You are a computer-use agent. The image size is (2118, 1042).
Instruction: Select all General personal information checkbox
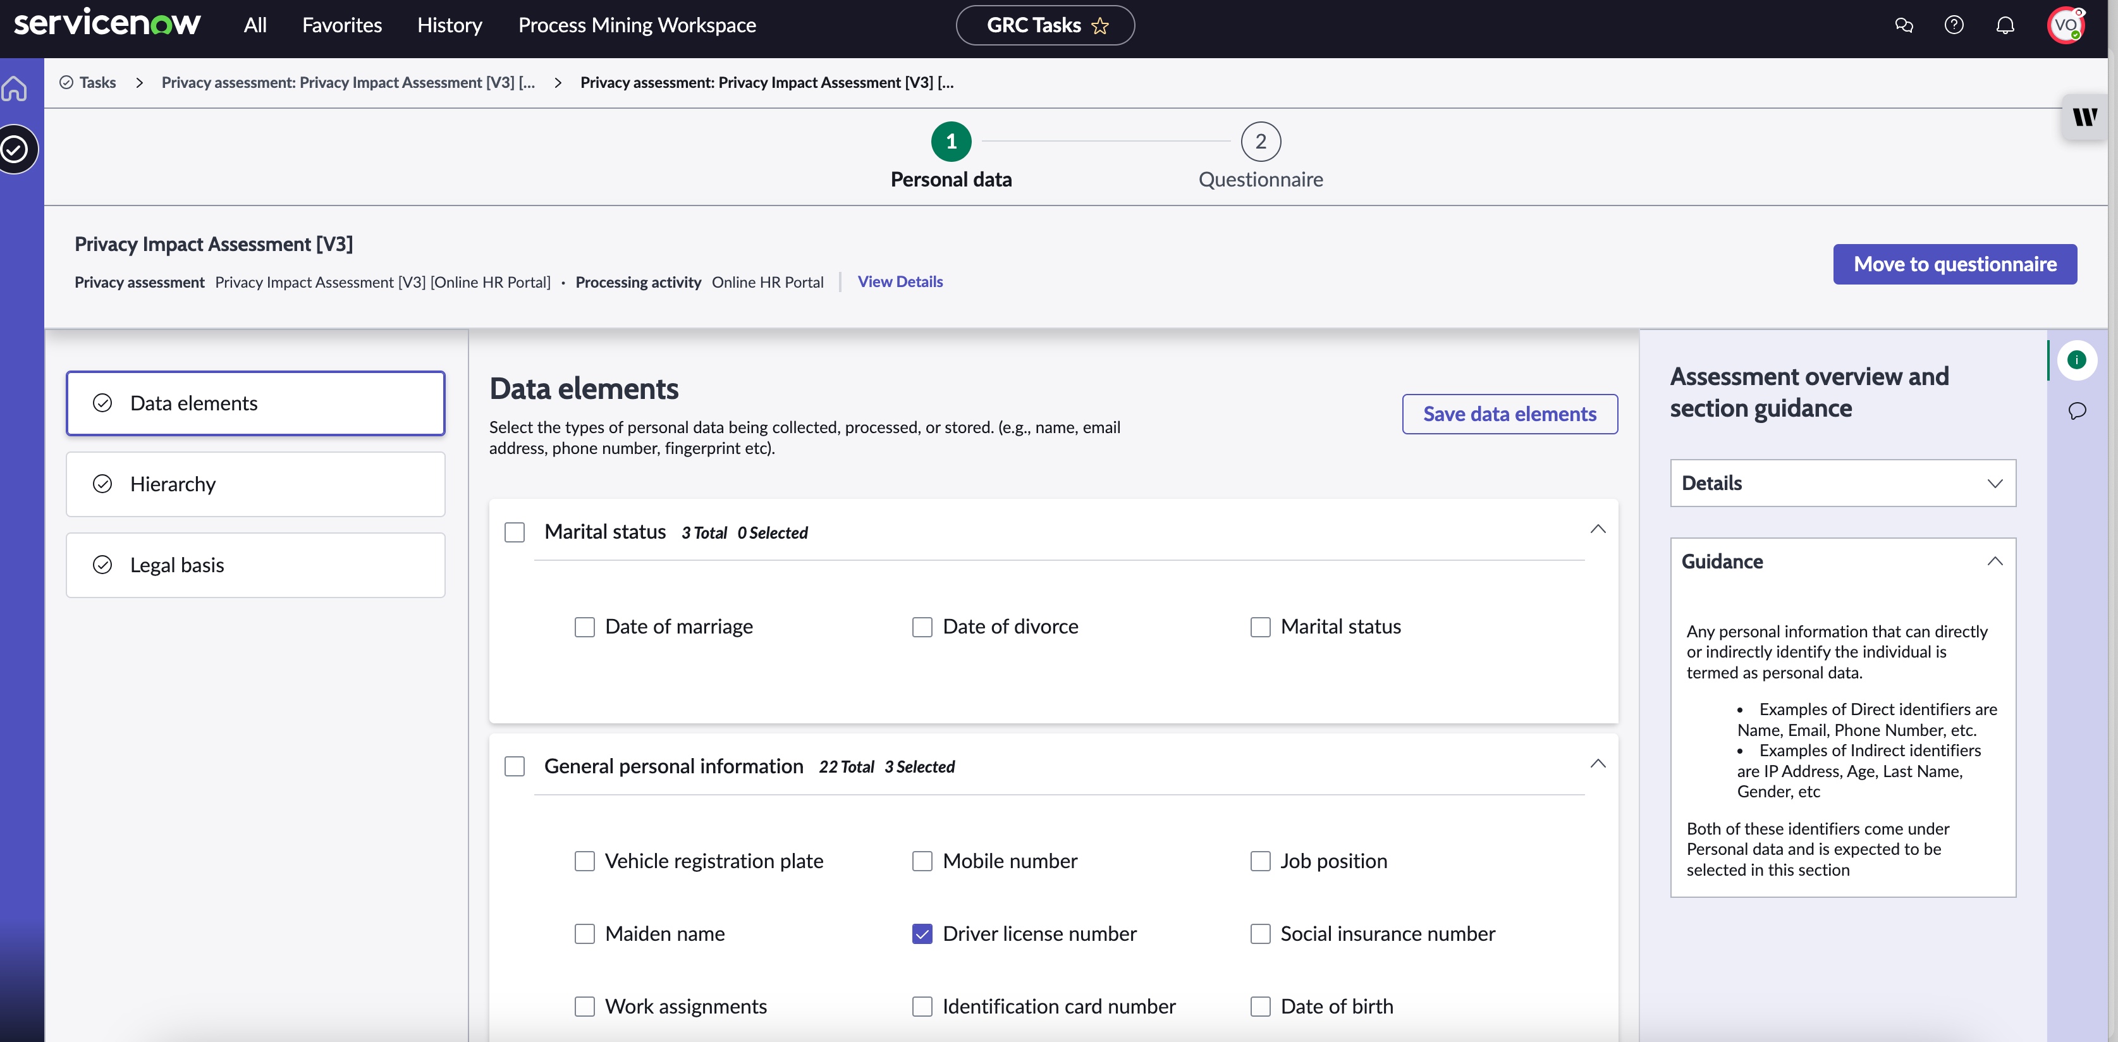(514, 766)
